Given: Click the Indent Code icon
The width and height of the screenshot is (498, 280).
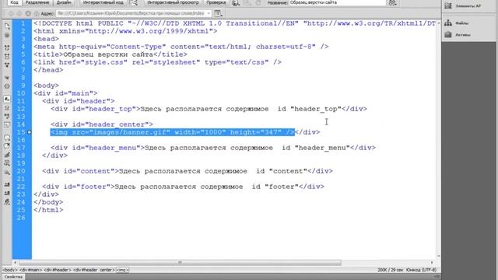Looking at the screenshot, I should coord(7,184).
